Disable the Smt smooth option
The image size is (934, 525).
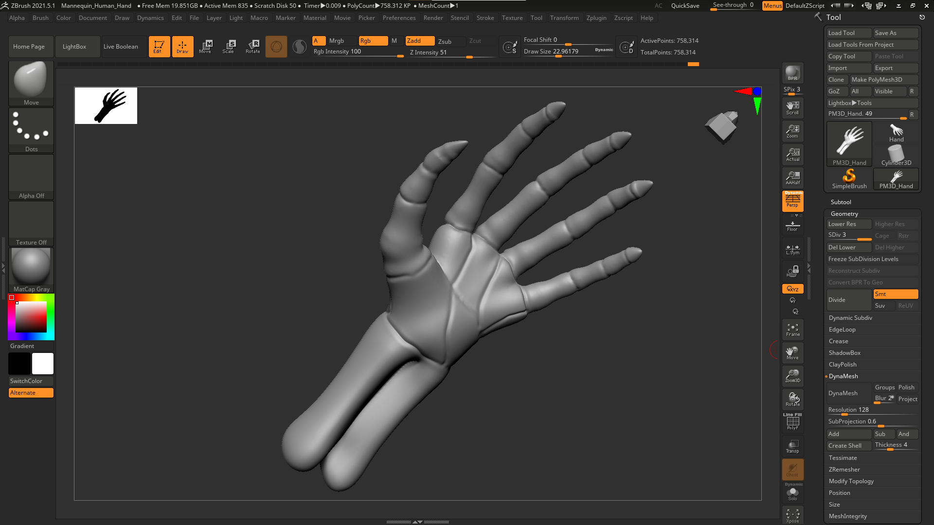point(895,294)
